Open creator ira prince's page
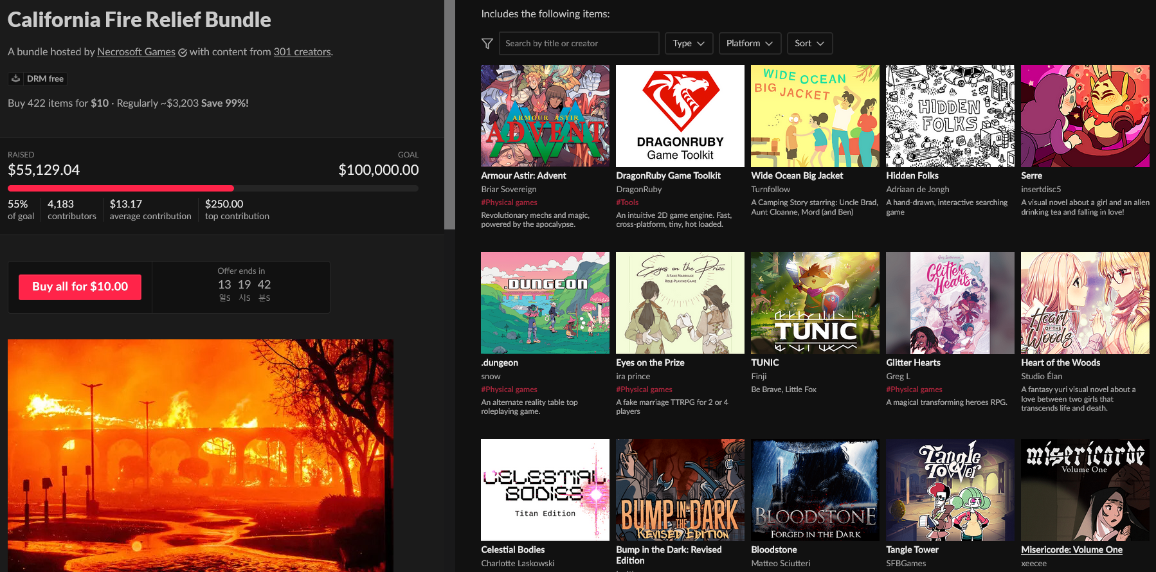The image size is (1156, 572). coord(633,377)
